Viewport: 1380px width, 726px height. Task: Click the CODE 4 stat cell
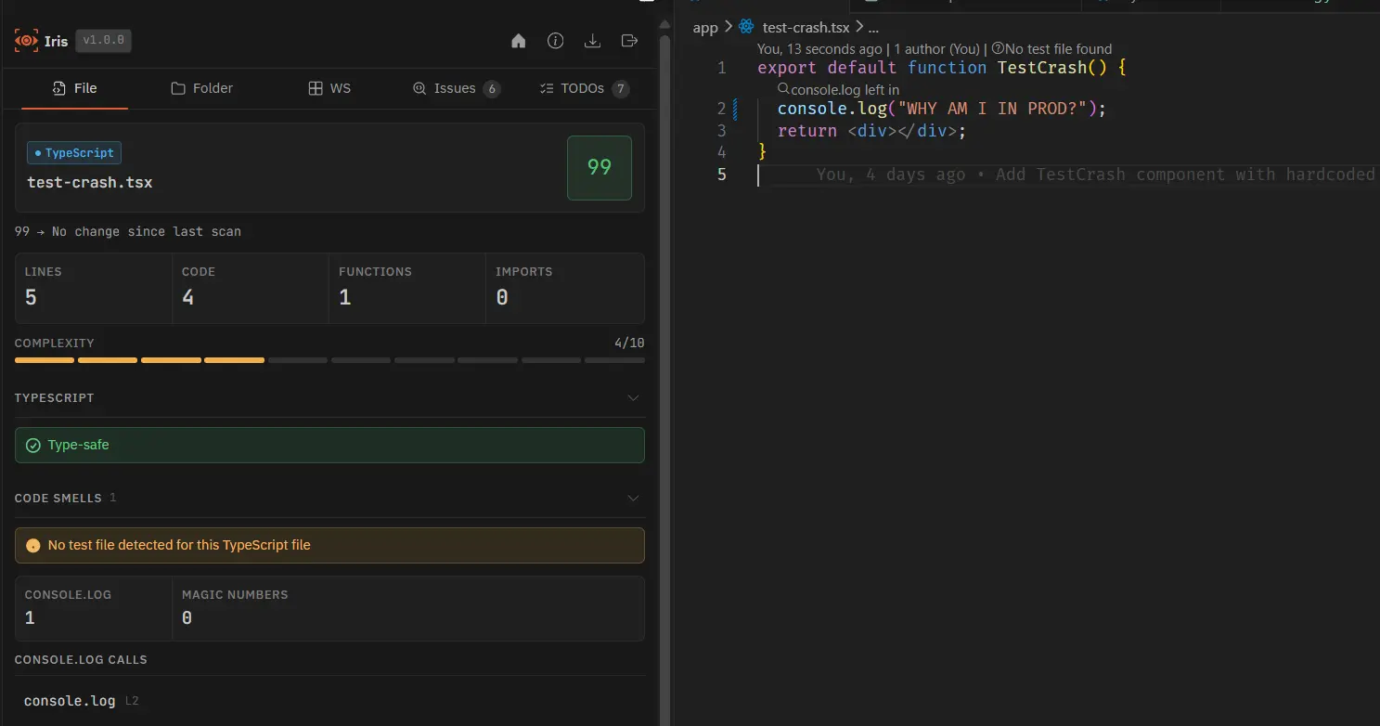[251, 288]
